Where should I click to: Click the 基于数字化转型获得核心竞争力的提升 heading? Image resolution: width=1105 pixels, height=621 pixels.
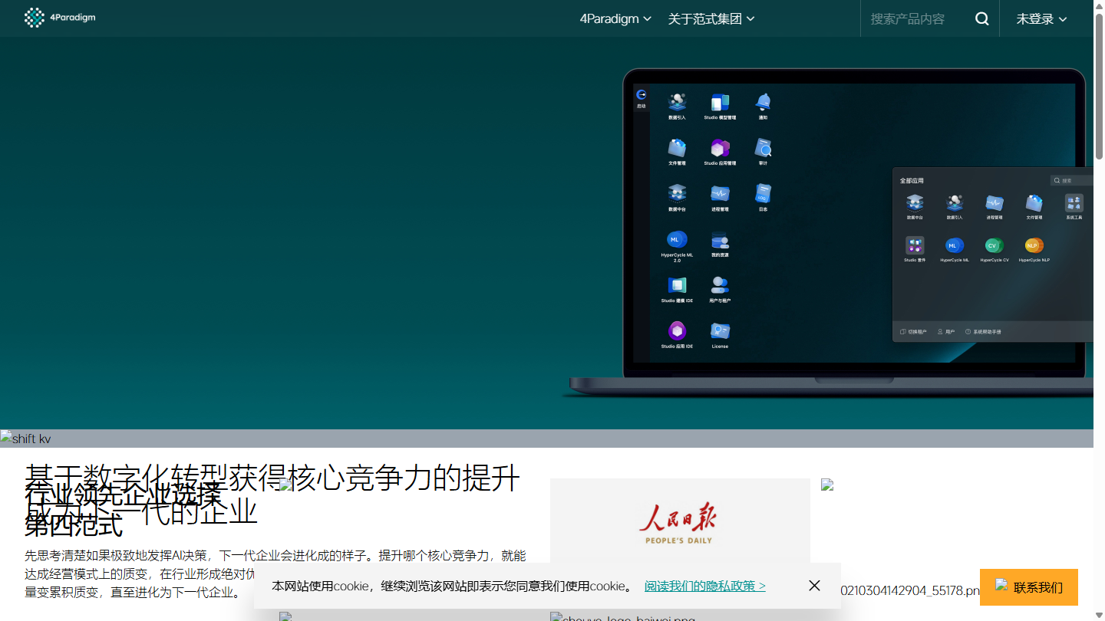(272, 478)
